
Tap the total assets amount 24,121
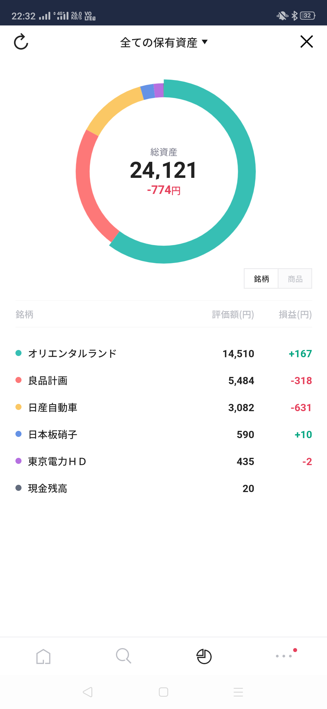[x=163, y=170]
